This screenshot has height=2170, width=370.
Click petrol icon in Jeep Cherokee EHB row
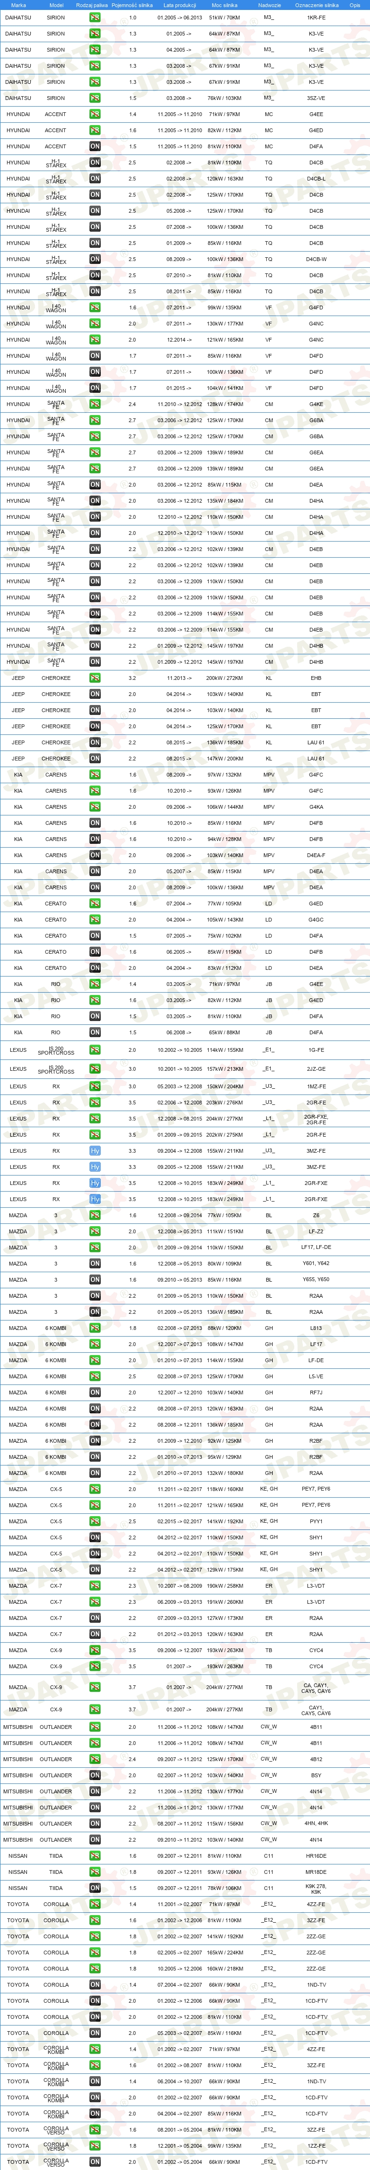[x=95, y=678]
